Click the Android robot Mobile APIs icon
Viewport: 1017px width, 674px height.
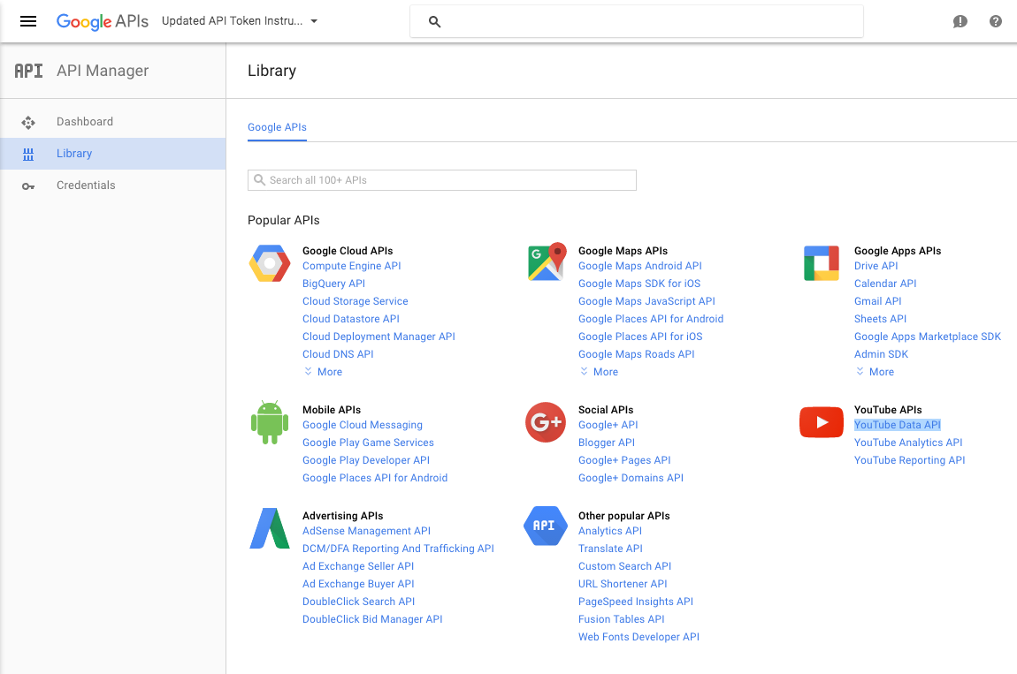(270, 422)
